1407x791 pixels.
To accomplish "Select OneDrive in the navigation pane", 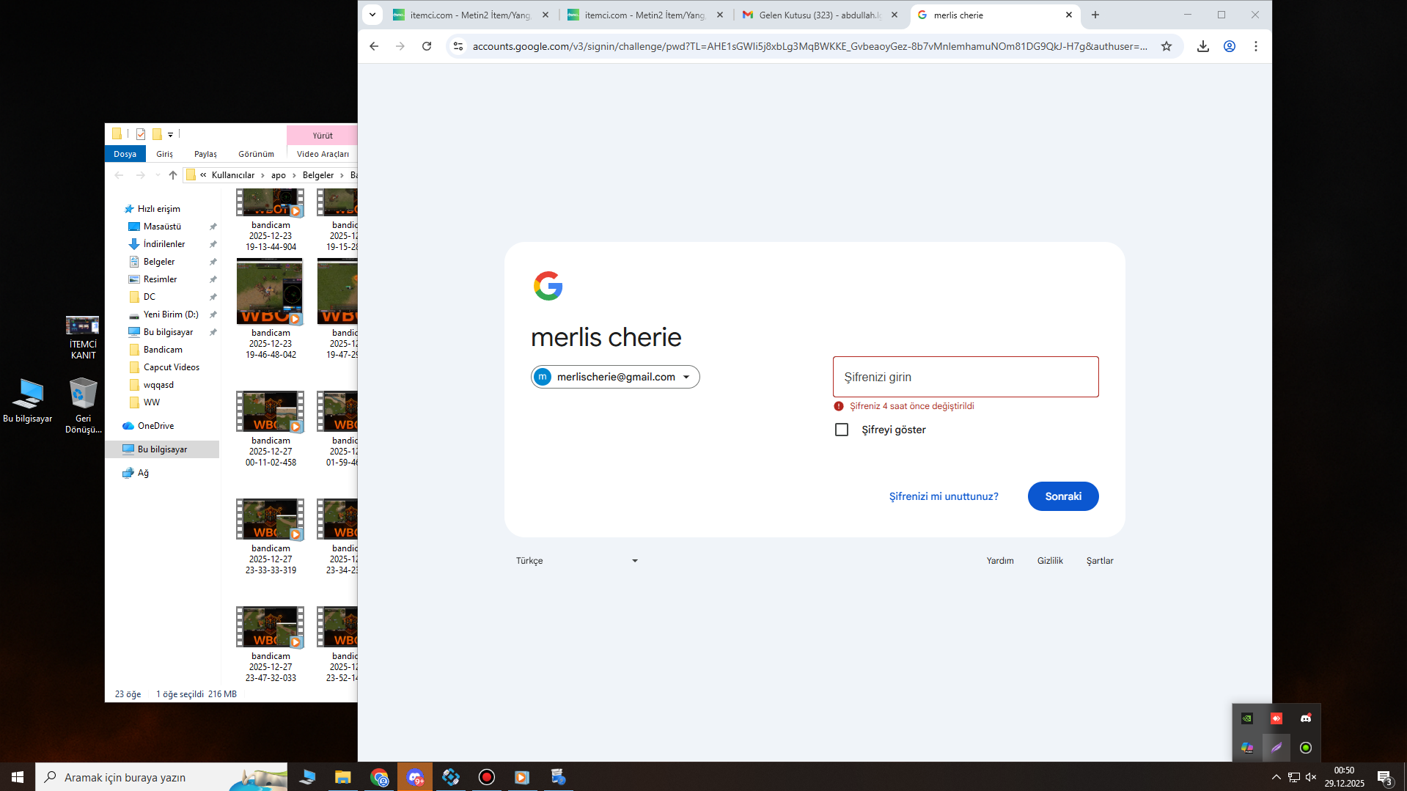I will click(155, 426).
